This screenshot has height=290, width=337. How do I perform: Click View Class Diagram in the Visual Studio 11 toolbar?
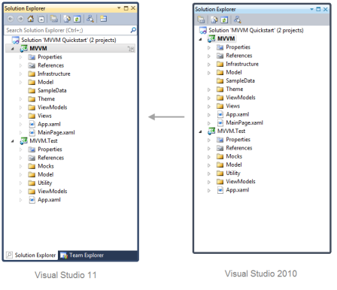pyautogui.click(x=90, y=19)
